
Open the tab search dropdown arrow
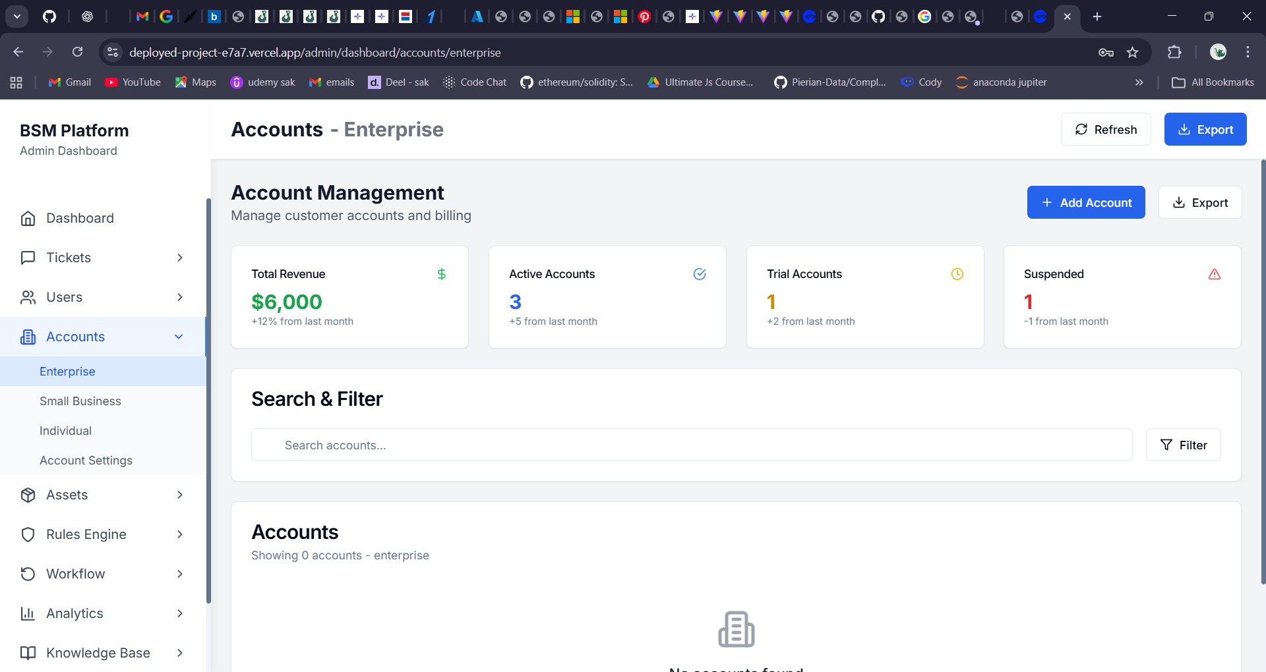click(17, 16)
